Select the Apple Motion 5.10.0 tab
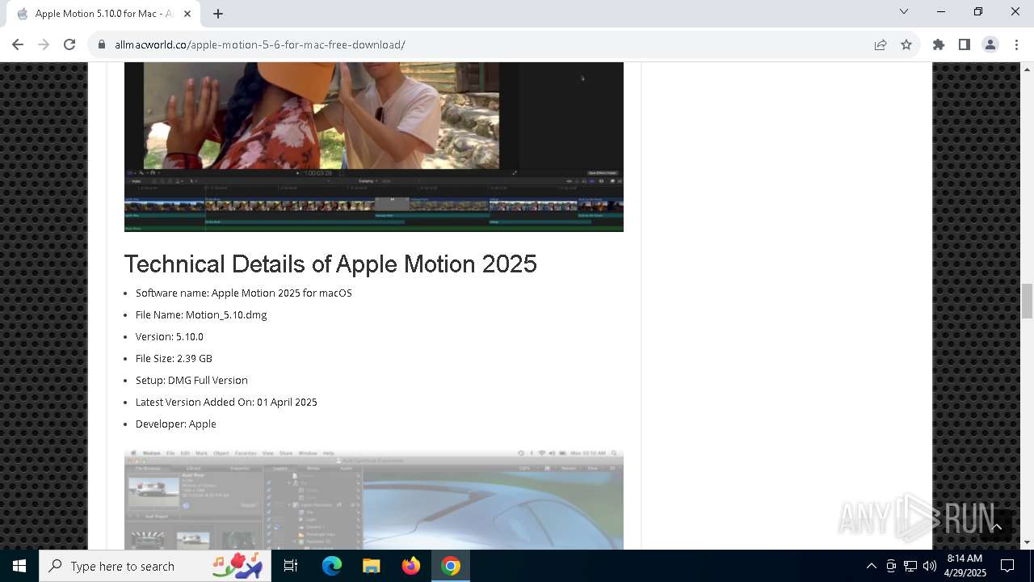This screenshot has height=582, width=1034. coord(103,14)
